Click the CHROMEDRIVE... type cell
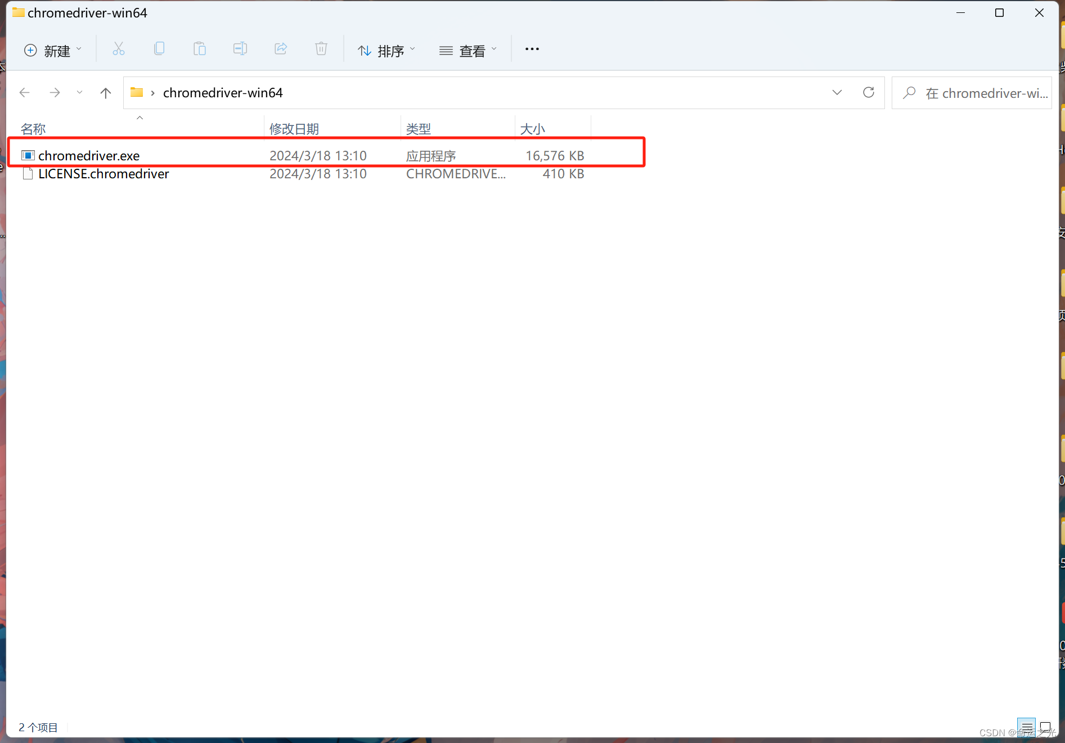Viewport: 1065px width, 743px height. click(456, 174)
